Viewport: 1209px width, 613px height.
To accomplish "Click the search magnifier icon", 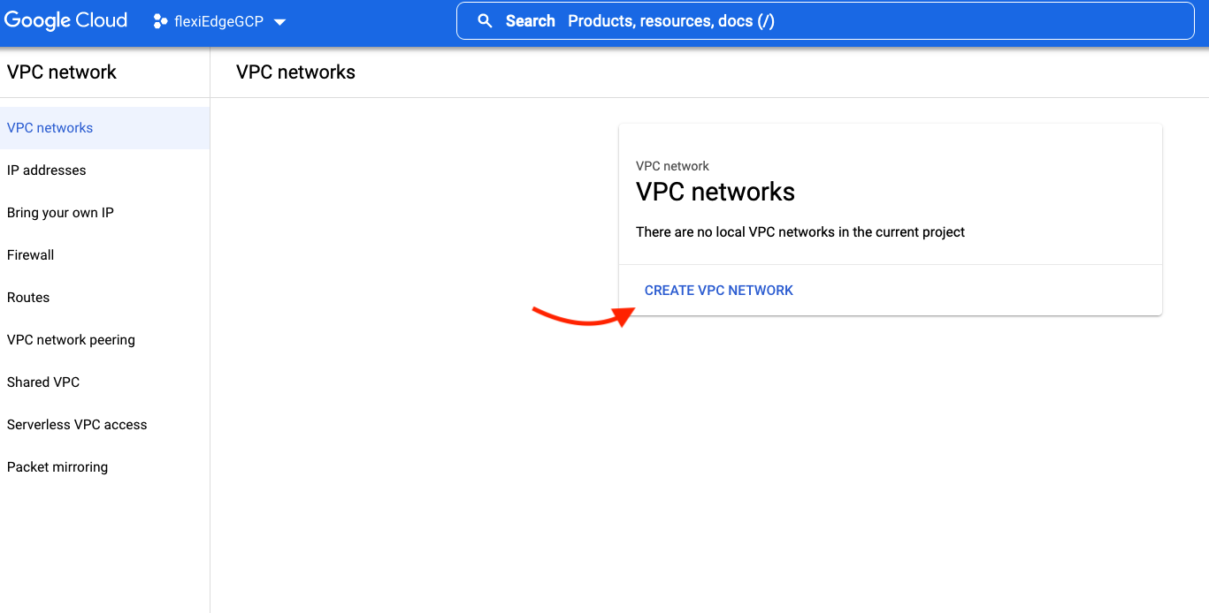I will pyautogui.click(x=485, y=21).
